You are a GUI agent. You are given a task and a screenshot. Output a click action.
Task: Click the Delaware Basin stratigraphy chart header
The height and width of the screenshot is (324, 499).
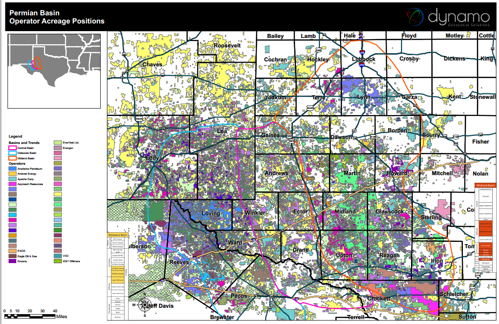click(118, 235)
